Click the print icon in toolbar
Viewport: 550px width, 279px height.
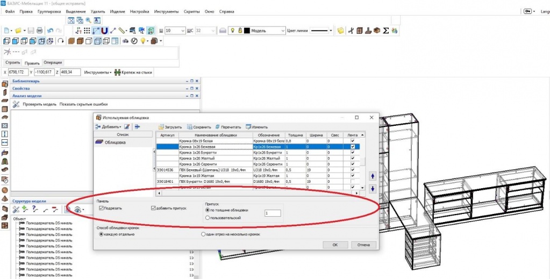point(39,31)
